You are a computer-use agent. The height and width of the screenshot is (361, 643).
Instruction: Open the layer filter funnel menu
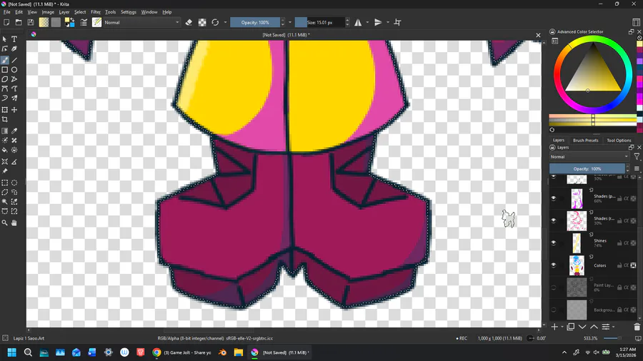[x=637, y=157]
